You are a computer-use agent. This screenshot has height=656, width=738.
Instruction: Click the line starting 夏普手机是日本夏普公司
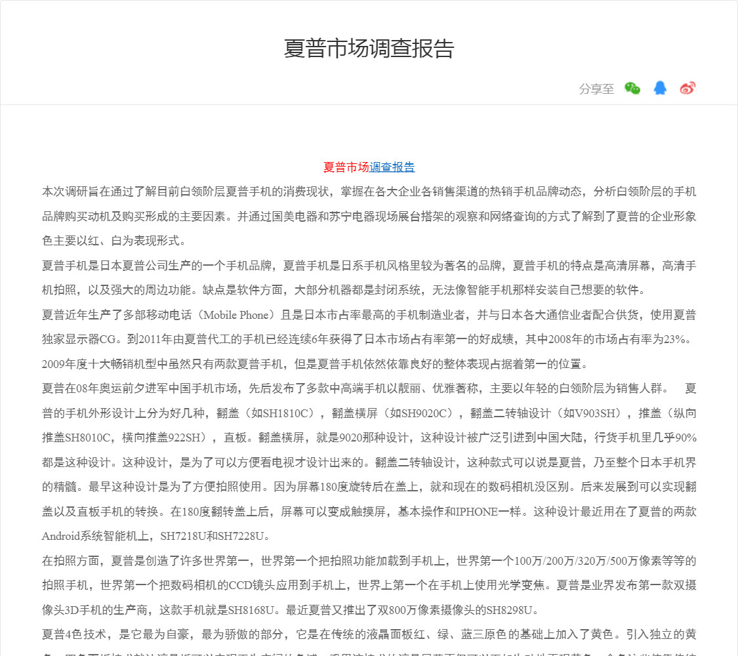369,266
